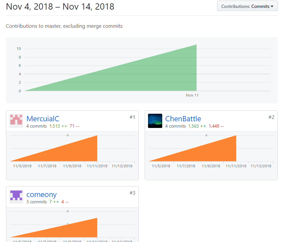
Task: Click the 10 value on the main y-axis
Action: coord(19,49)
